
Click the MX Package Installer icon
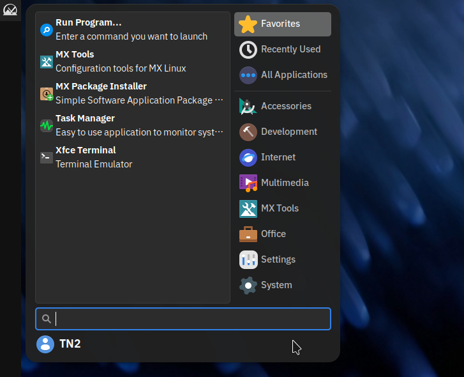tap(47, 93)
